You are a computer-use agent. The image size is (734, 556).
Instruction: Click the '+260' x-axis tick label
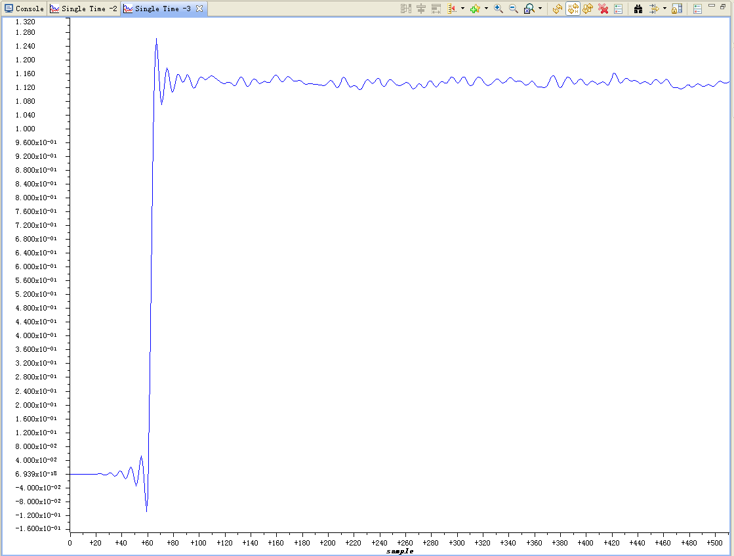click(405, 543)
